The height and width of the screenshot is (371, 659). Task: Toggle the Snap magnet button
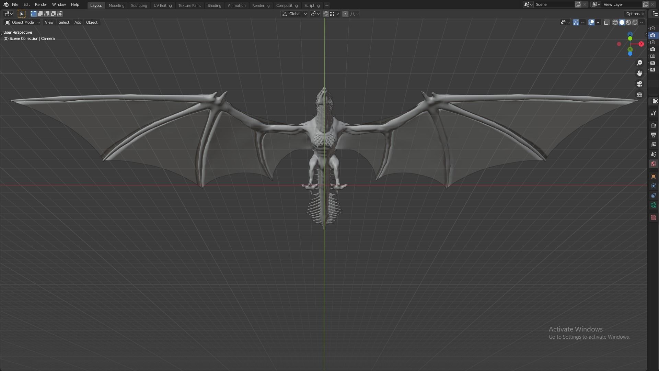(326, 14)
